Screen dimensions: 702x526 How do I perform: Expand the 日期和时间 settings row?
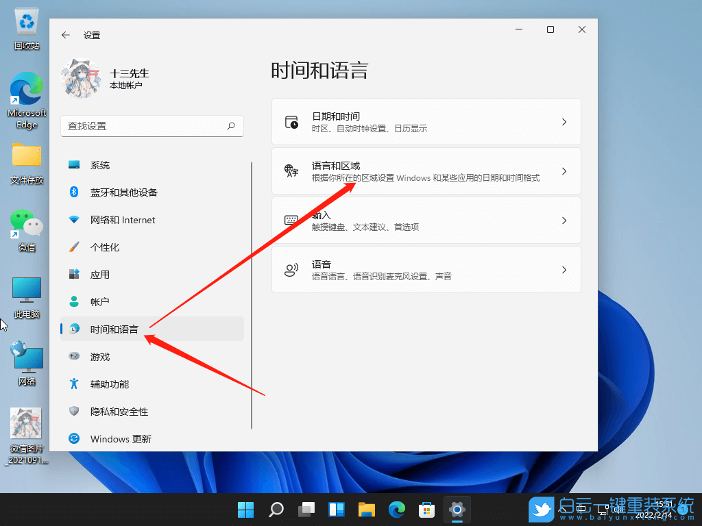click(425, 121)
